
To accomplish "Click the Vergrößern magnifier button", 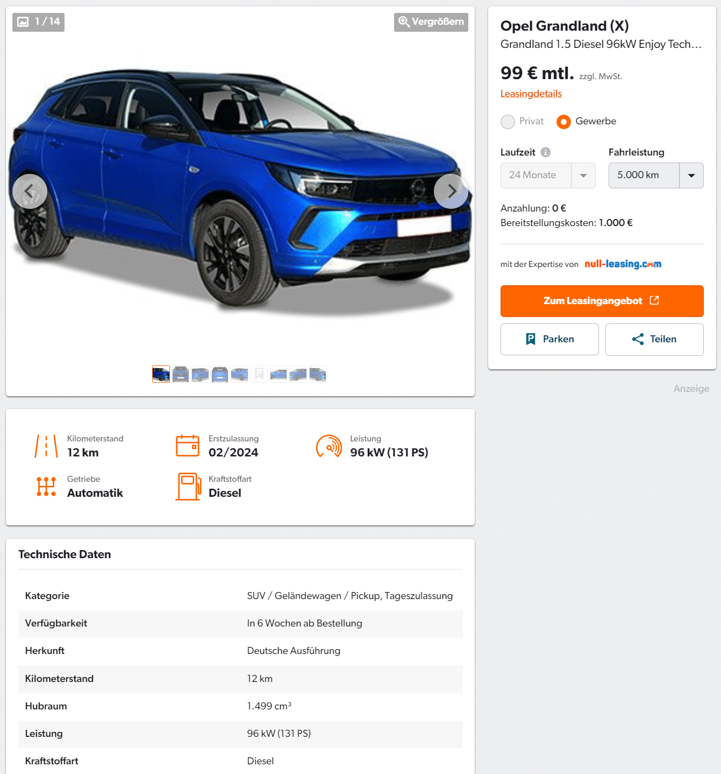I will click(x=431, y=22).
